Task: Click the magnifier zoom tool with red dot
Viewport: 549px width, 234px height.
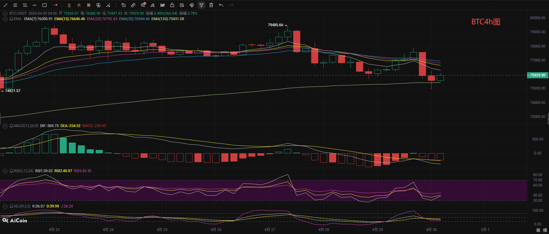Action: [x=143, y=5]
